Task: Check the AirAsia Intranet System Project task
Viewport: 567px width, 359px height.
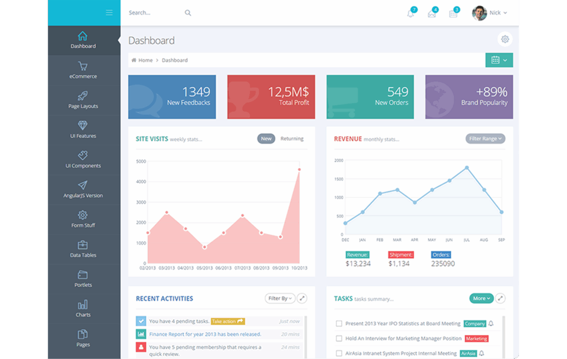Action: [339, 353]
